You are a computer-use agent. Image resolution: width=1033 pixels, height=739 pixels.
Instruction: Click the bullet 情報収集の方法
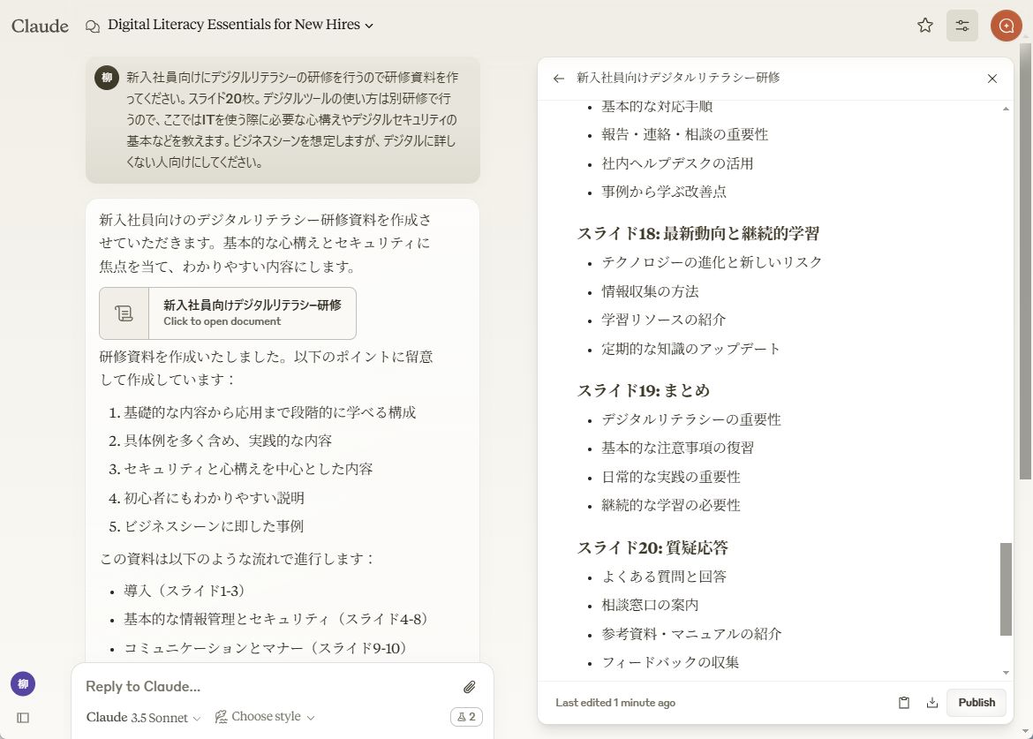pyautogui.click(x=650, y=291)
